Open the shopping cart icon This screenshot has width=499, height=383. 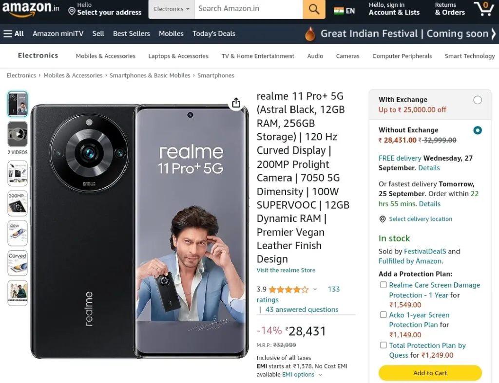pos(484,9)
